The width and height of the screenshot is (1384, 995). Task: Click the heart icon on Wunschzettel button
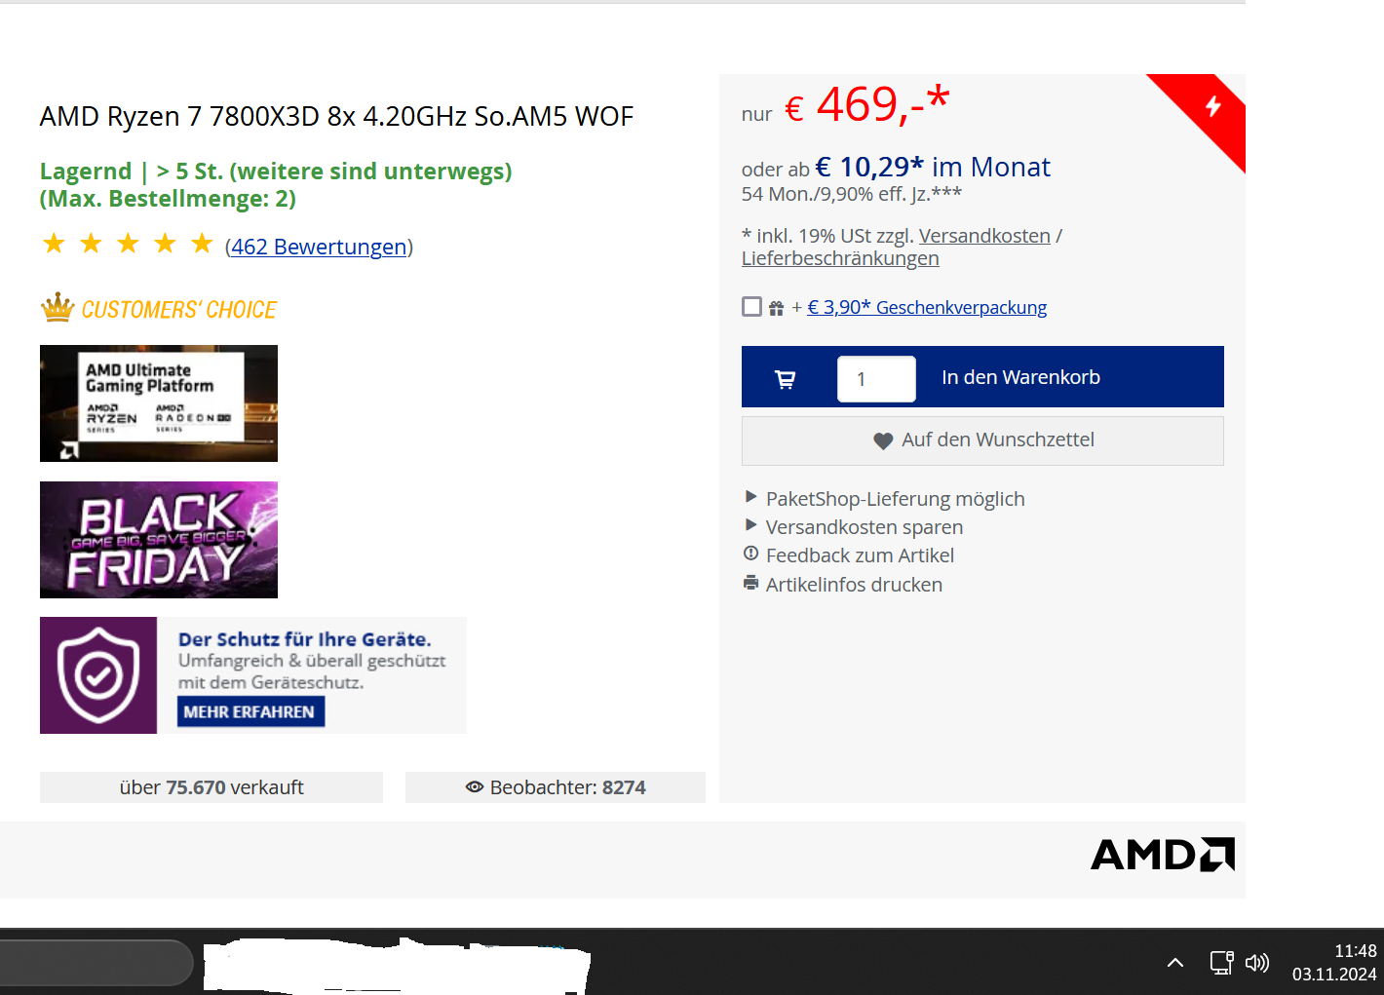883,440
